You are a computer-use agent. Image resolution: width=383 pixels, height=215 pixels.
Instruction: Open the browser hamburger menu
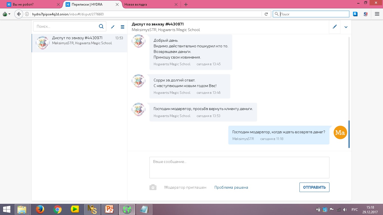point(377,14)
